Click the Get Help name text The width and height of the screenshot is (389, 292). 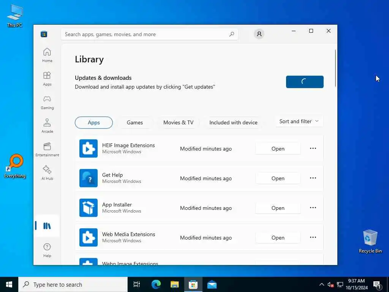coord(112,175)
